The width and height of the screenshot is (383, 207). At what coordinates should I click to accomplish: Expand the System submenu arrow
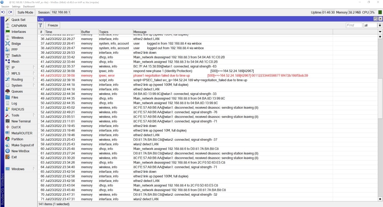(x=34, y=85)
